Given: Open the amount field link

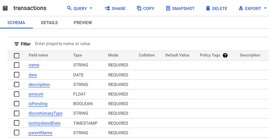Looking at the screenshot, I should click(x=36, y=94).
